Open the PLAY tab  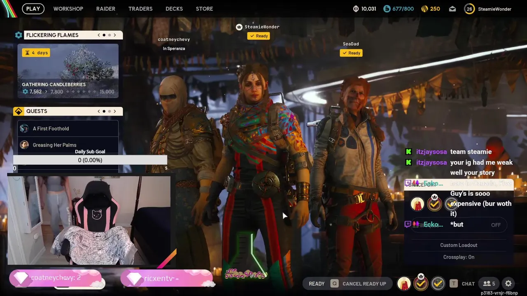click(x=33, y=9)
